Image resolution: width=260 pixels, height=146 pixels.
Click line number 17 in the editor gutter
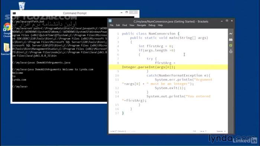click(117, 113)
